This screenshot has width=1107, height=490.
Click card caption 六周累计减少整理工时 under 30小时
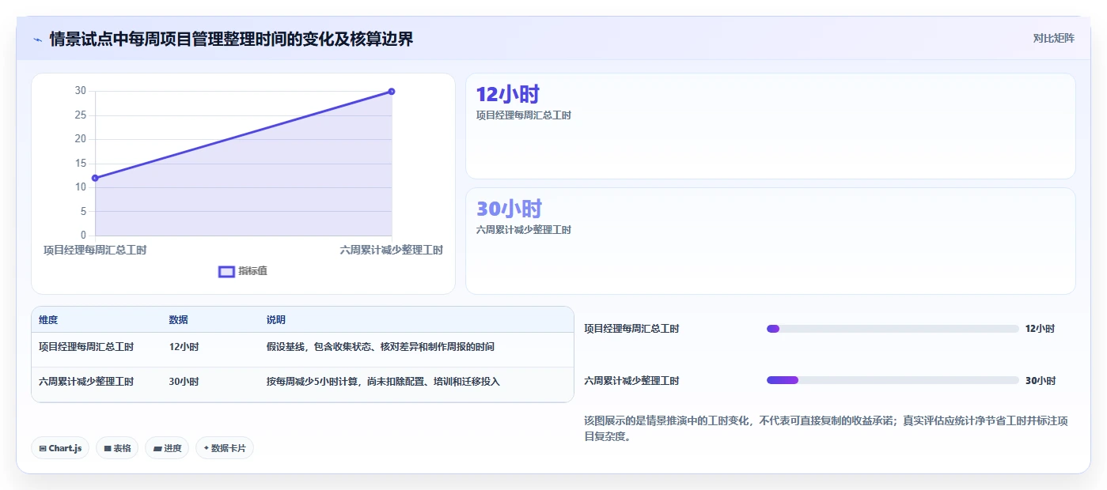click(x=524, y=230)
